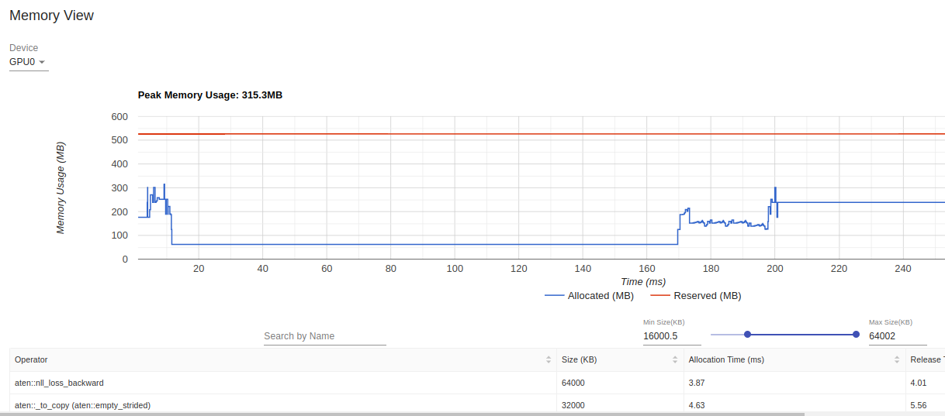Screen dimensions: 945x416
Task: Click the red Reserved memory line in chart
Action: pos(466,134)
